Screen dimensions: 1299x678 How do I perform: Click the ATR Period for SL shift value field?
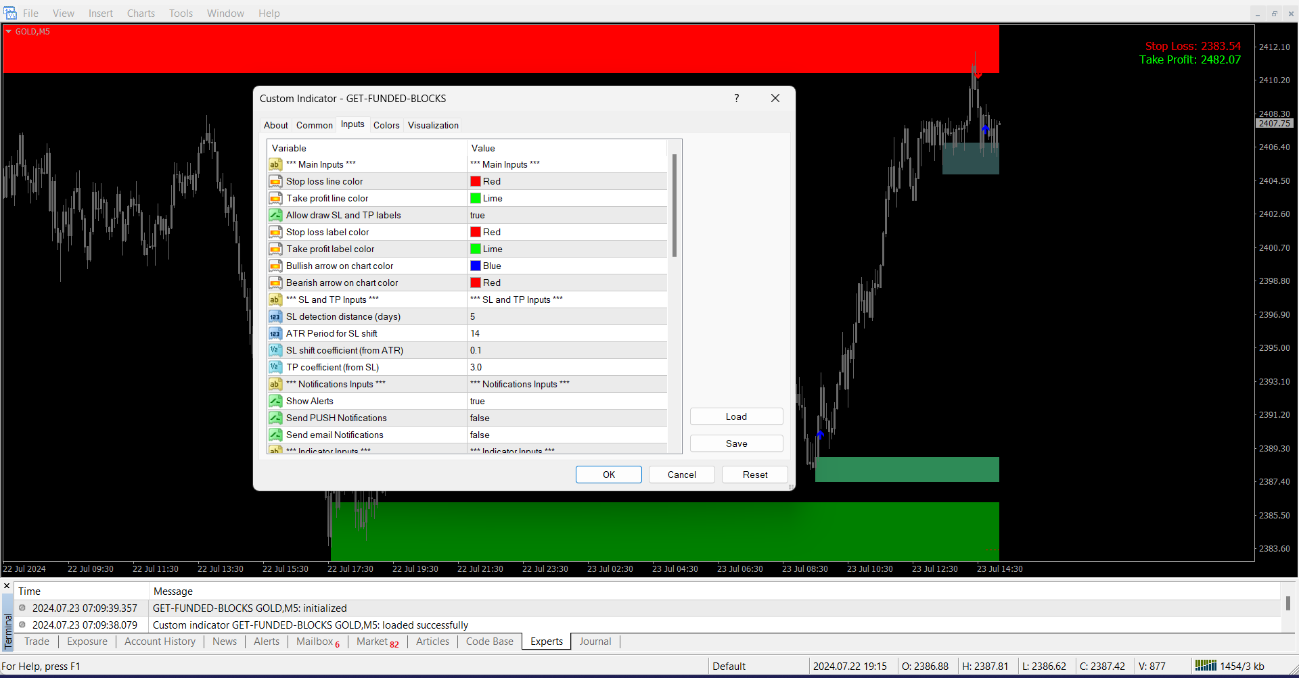click(567, 333)
